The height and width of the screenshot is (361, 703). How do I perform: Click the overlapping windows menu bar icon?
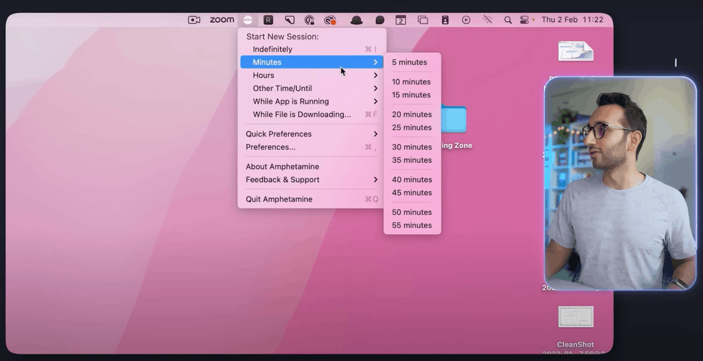pos(422,20)
